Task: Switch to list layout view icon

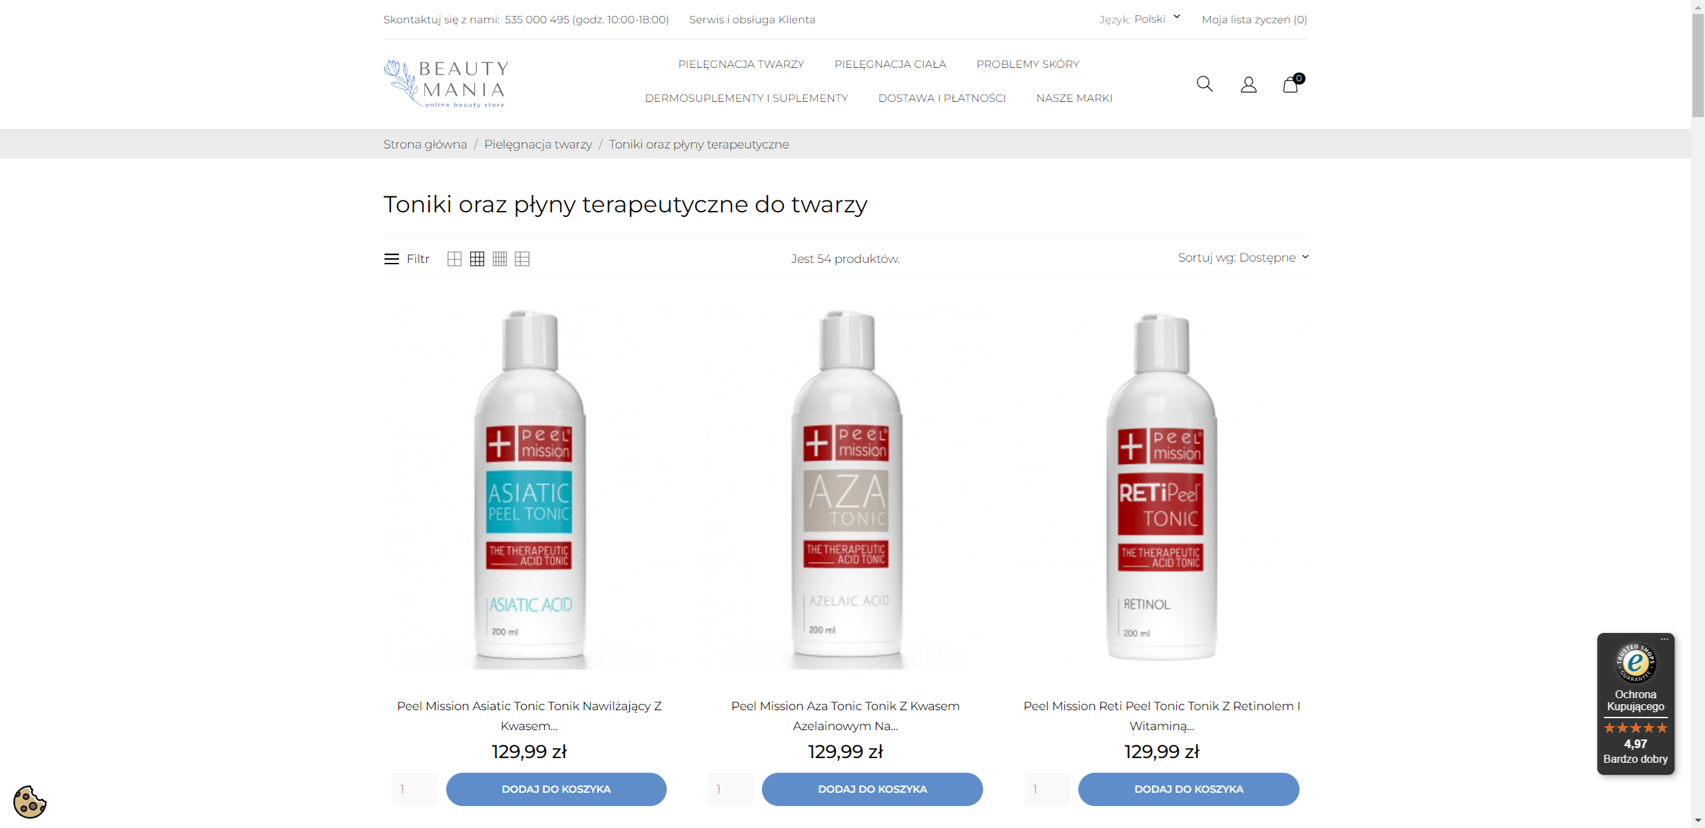Action: pos(522,259)
